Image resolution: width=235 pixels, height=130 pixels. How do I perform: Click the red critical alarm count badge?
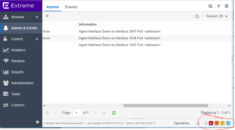coord(211,123)
